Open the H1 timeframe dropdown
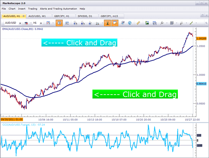The width and height of the screenshot is (209, 158). pyautogui.click(x=41, y=23)
